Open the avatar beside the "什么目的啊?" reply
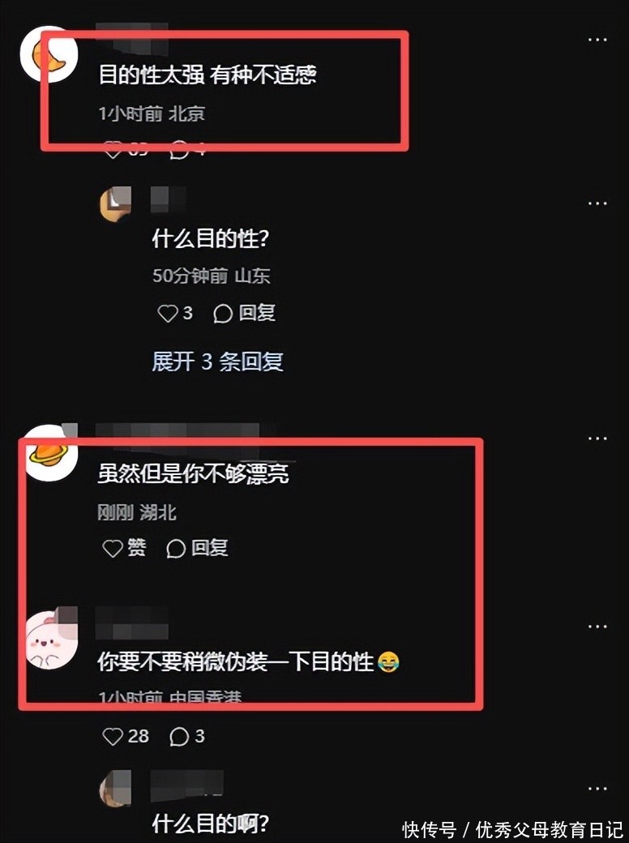The height and width of the screenshot is (843, 629). [x=115, y=788]
